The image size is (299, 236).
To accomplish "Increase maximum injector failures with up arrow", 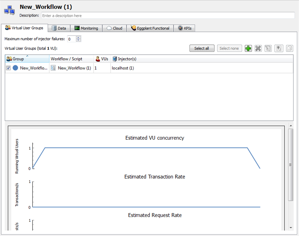I will tap(79, 38).
